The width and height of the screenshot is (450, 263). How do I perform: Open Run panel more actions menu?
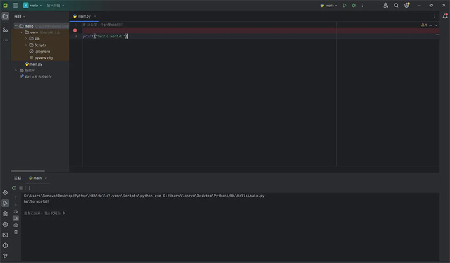click(29, 188)
